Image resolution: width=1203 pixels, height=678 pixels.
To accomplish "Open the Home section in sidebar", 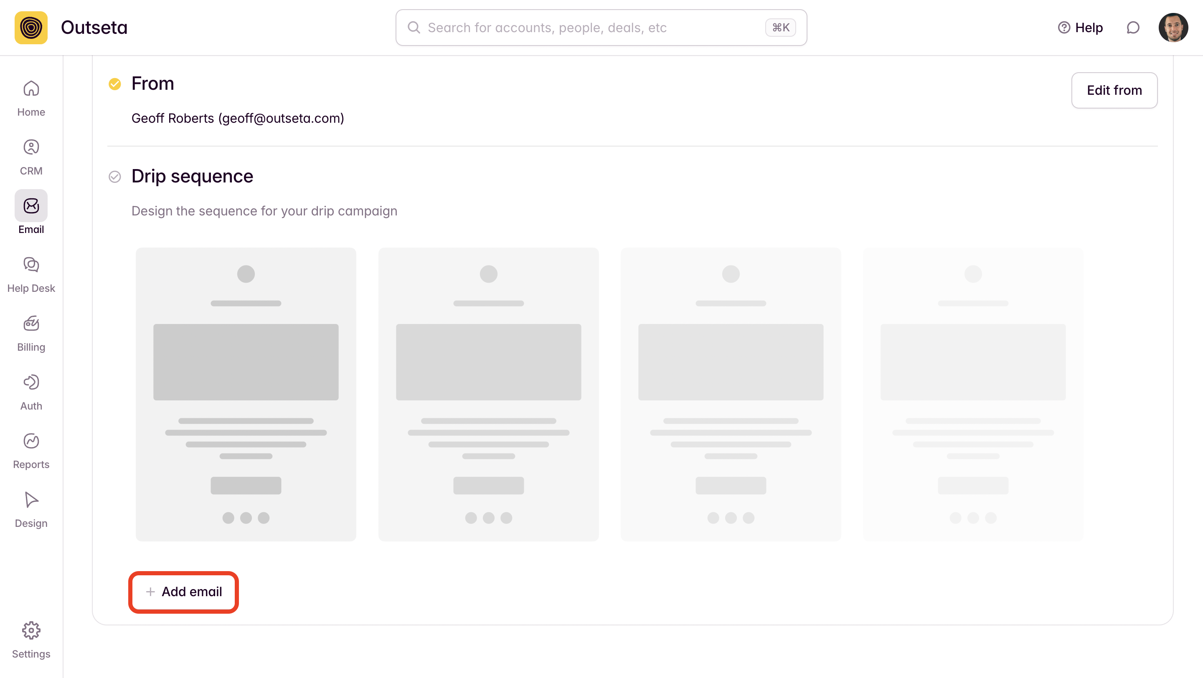I will (31, 99).
